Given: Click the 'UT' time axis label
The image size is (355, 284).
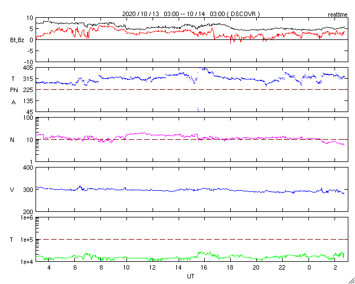Looking at the screenshot, I should pyautogui.click(x=191, y=276).
